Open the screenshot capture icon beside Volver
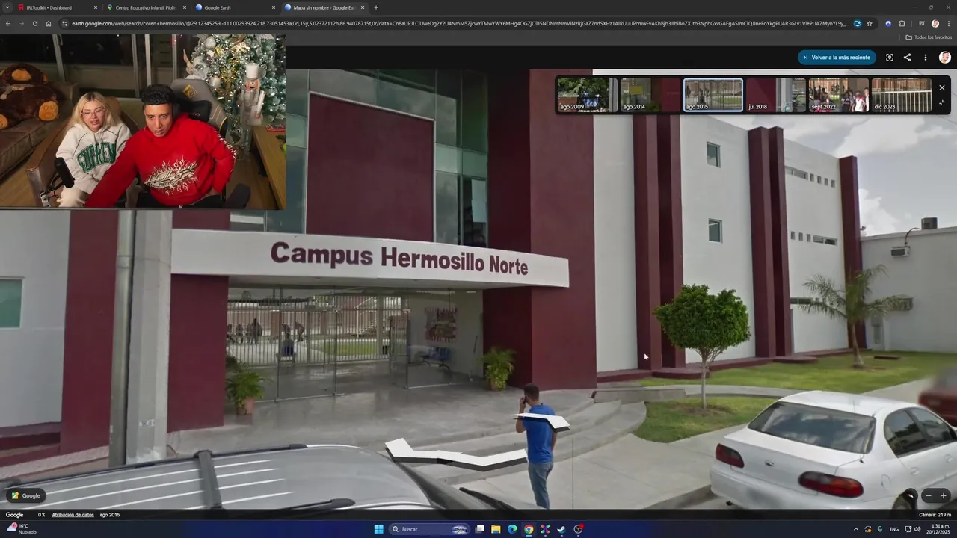The width and height of the screenshot is (957, 538). pos(890,58)
